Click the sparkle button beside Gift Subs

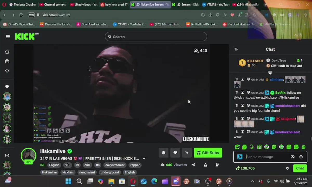click(x=187, y=153)
